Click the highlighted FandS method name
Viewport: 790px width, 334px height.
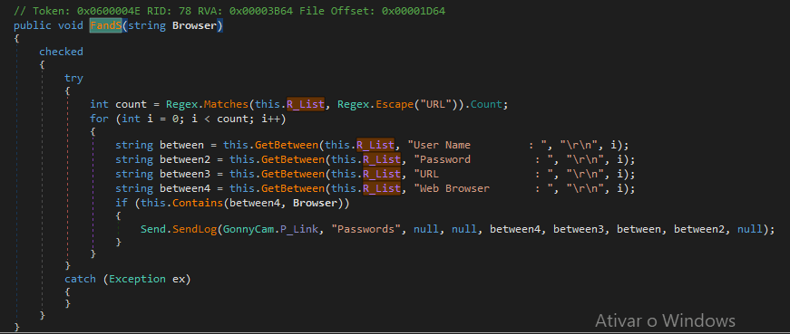pos(106,25)
